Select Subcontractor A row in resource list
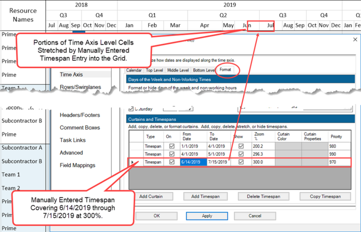361x232 pixels. (22, 148)
